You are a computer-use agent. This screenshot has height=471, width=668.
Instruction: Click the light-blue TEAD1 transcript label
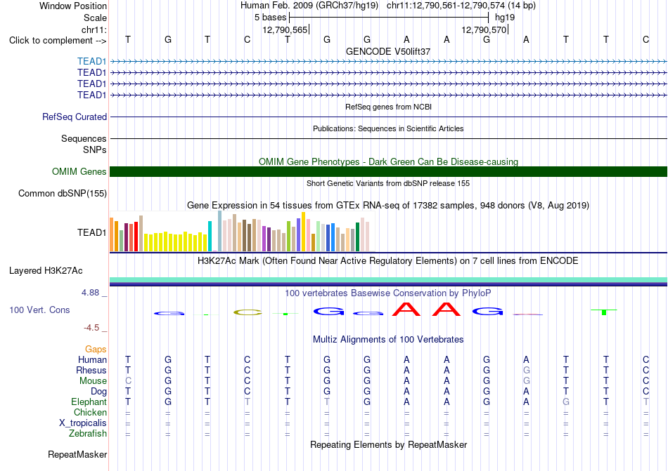click(91, 61)
